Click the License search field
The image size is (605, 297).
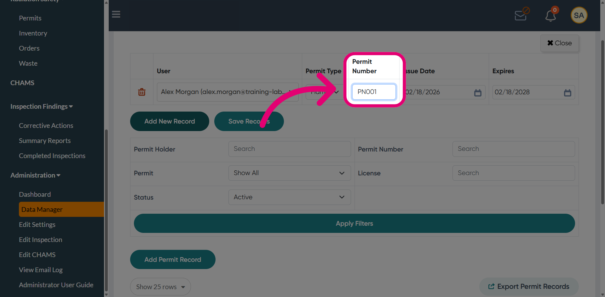(514, 173)
